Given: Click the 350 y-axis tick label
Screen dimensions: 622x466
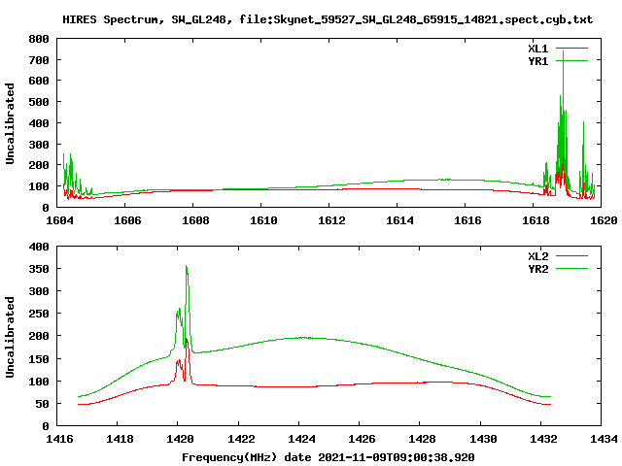Looking at the screenshot, I should click(x=39, y=269).
